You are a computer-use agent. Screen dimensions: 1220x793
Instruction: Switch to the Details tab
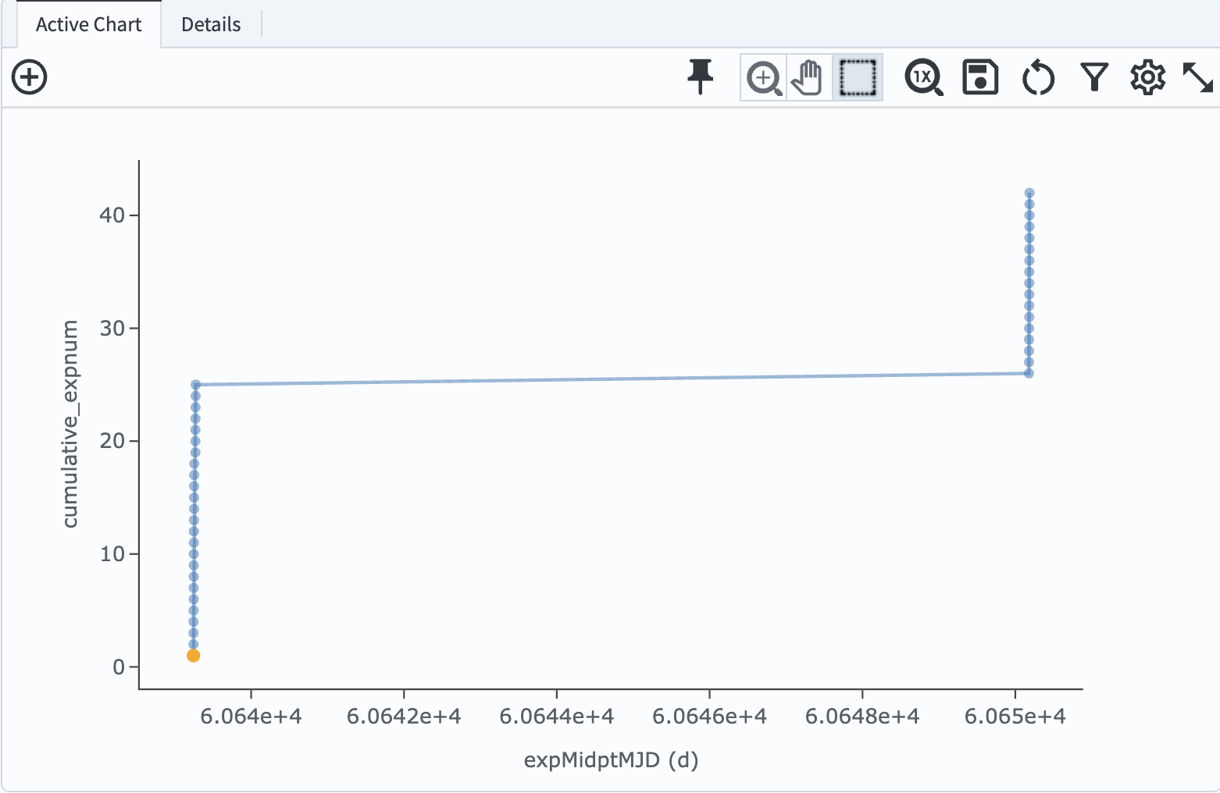[210, 24]
